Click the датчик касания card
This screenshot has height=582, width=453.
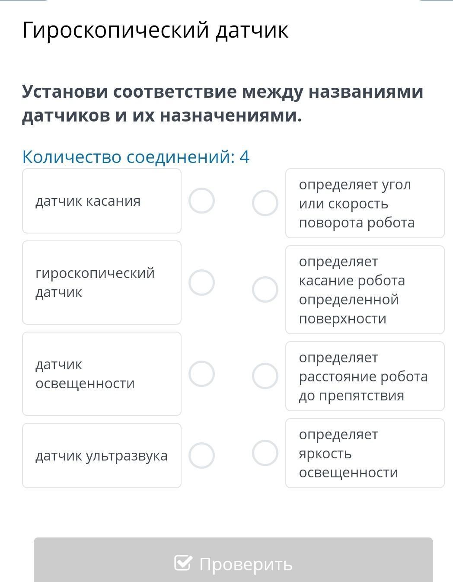coord(102,201)
